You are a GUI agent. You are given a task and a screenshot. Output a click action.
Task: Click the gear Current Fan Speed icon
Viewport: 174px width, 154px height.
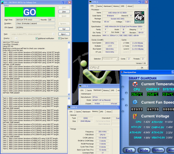135,102
